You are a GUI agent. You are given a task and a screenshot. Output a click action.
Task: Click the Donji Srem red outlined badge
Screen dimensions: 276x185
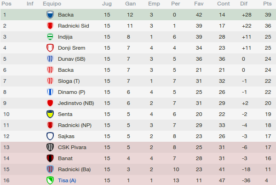point(50,48)
